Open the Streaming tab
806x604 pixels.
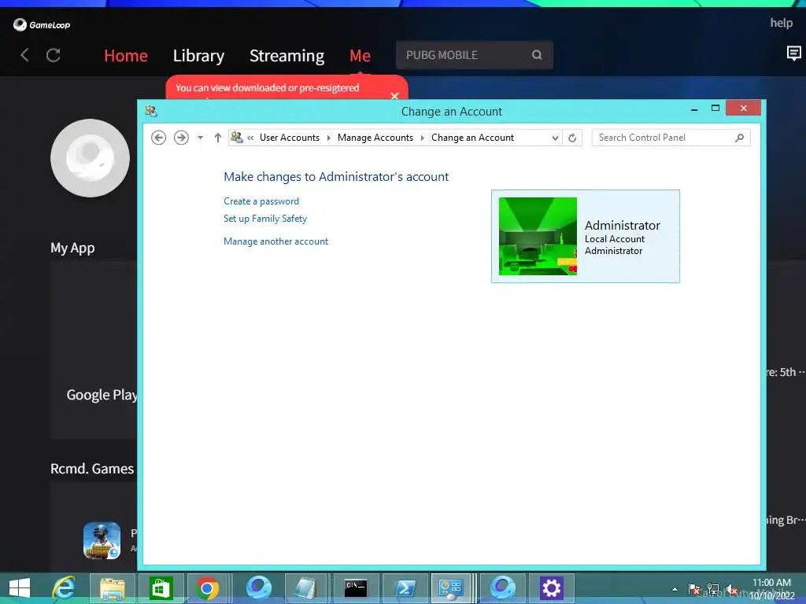tap(287, 56)
